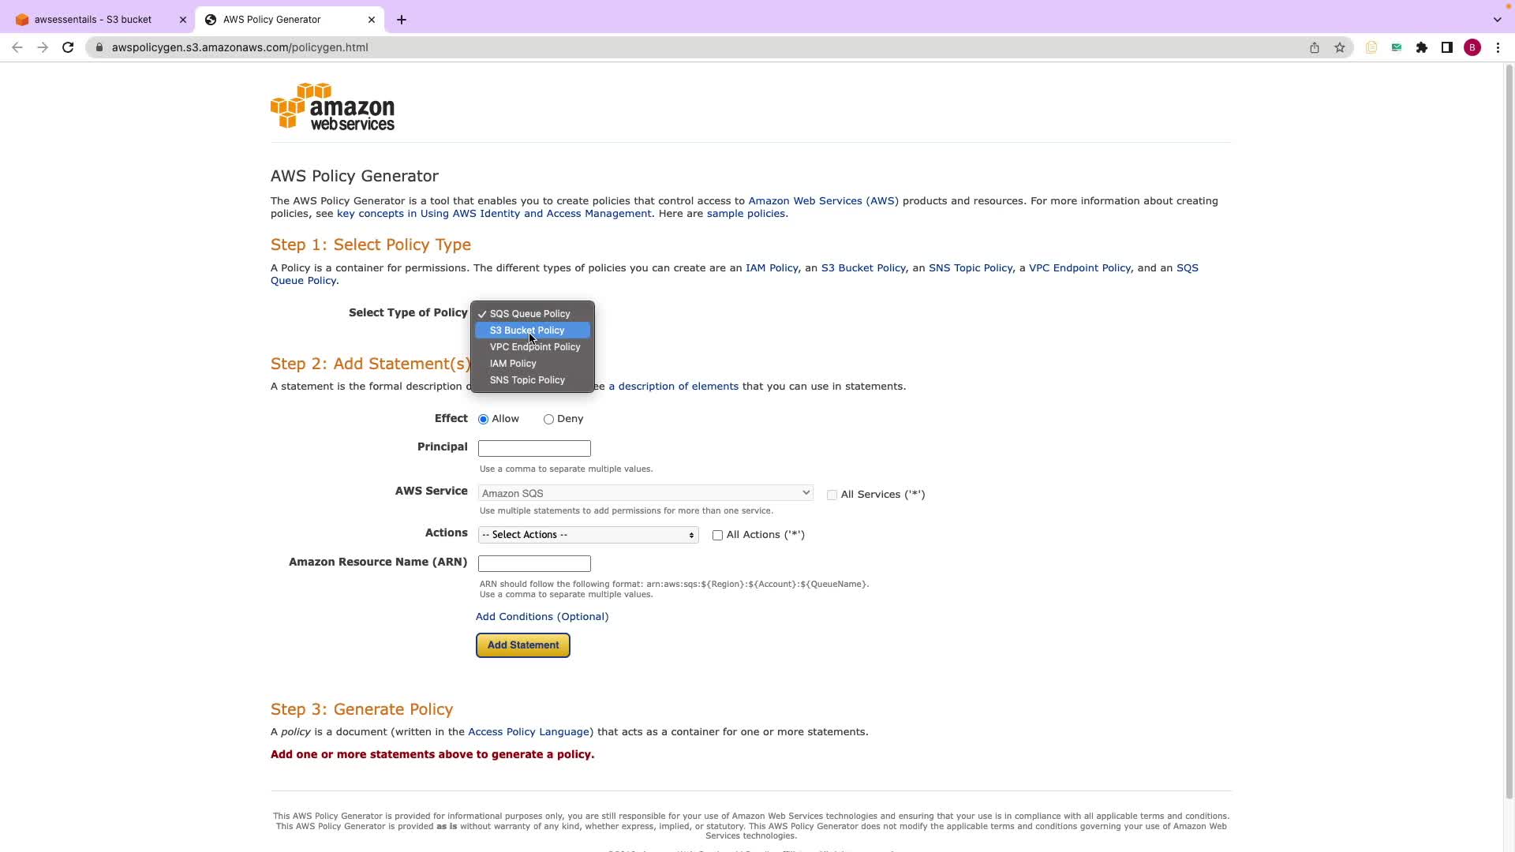Click the browser reload icon
The image size is (1515, 852).
68,47
